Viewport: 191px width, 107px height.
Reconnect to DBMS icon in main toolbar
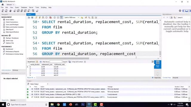(x=37, y=11)
